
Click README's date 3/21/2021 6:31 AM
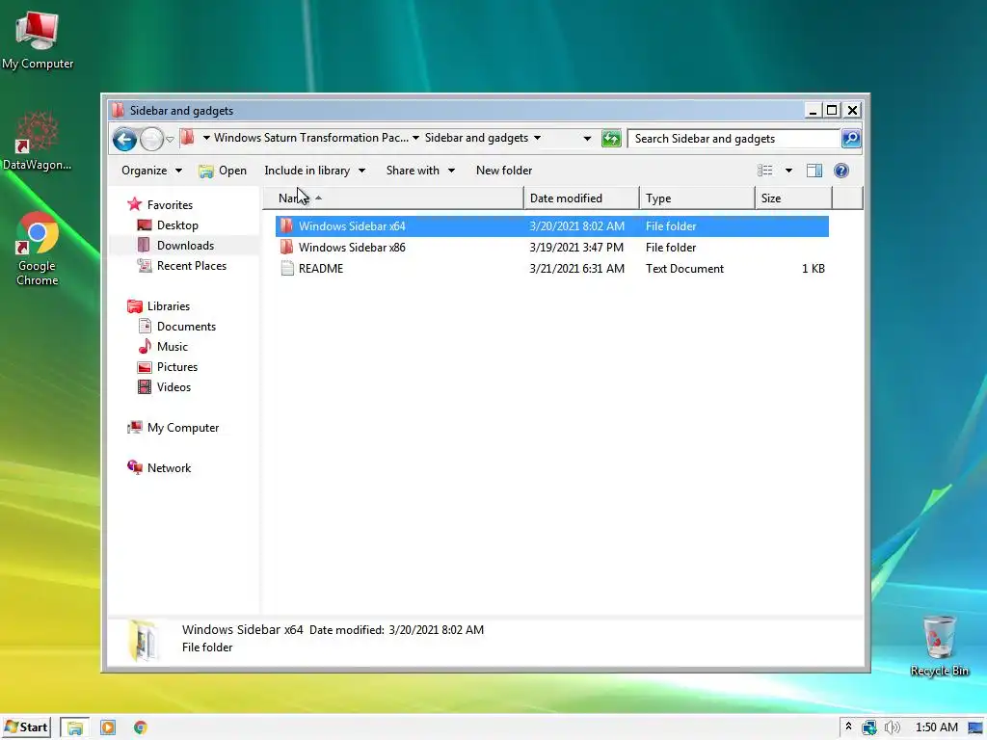click(576, 269)
